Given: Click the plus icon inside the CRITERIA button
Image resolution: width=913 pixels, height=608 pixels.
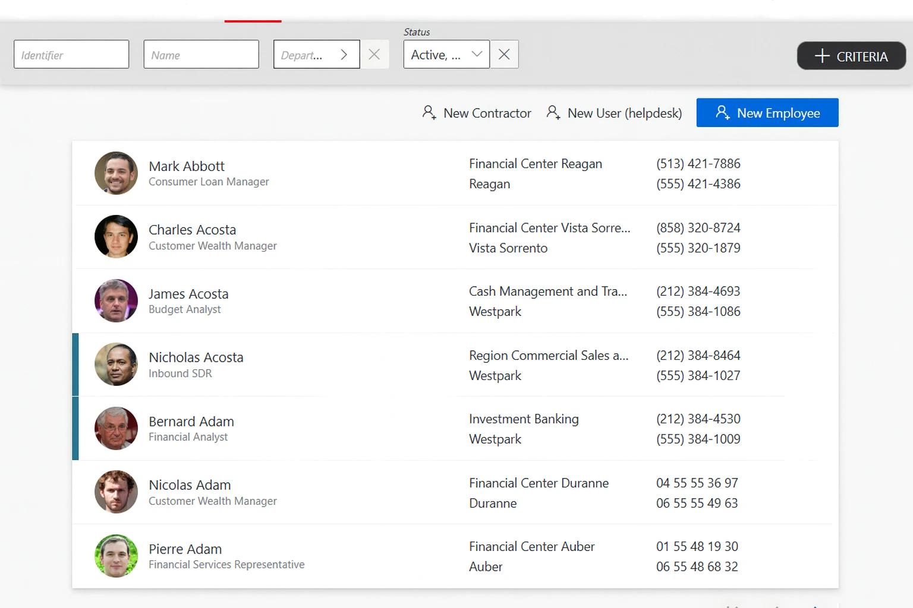Looking at the screenshot, I should [822, 56].
